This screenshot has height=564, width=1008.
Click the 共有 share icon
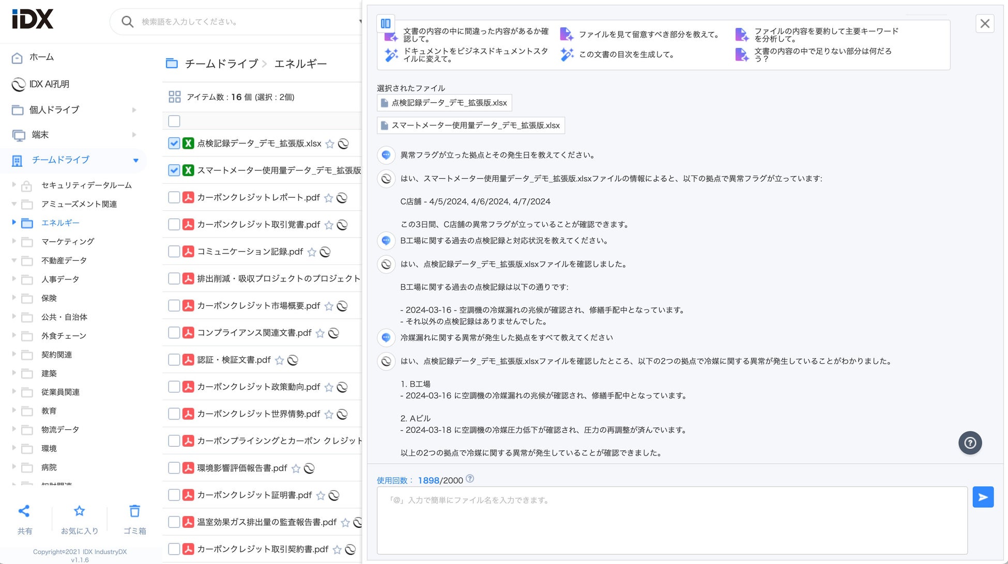[24, 511]
